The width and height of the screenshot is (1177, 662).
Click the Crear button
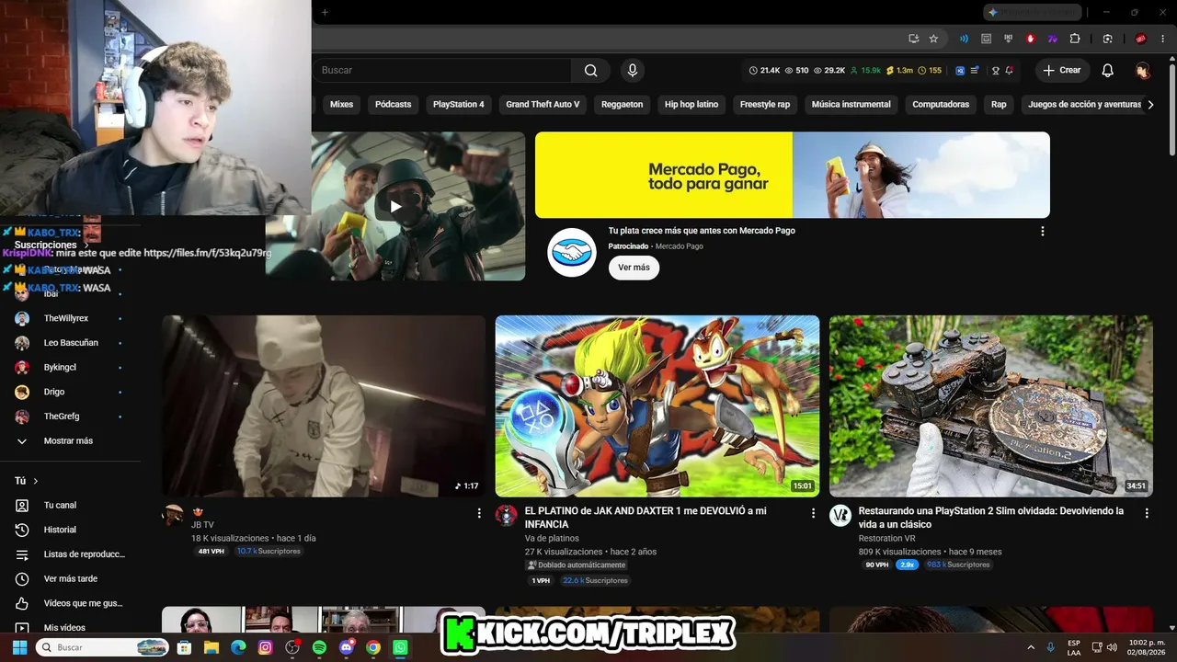[1062, 70]
